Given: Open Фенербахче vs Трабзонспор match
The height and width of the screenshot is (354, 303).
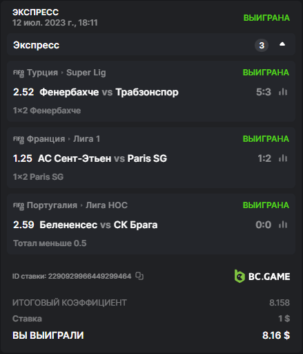Looking at the screenshot, I should 109,92.
